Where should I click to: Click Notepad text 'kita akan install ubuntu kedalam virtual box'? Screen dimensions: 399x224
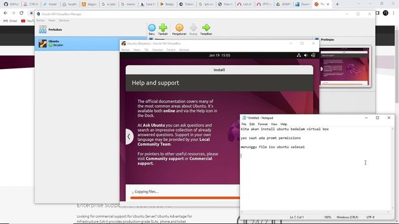point(284,129)
